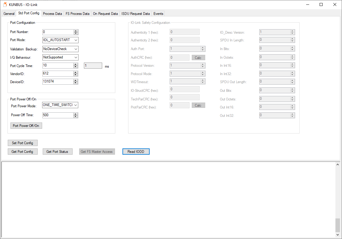
Task: Click the Get Port Status button
Action: click(57, 152)
